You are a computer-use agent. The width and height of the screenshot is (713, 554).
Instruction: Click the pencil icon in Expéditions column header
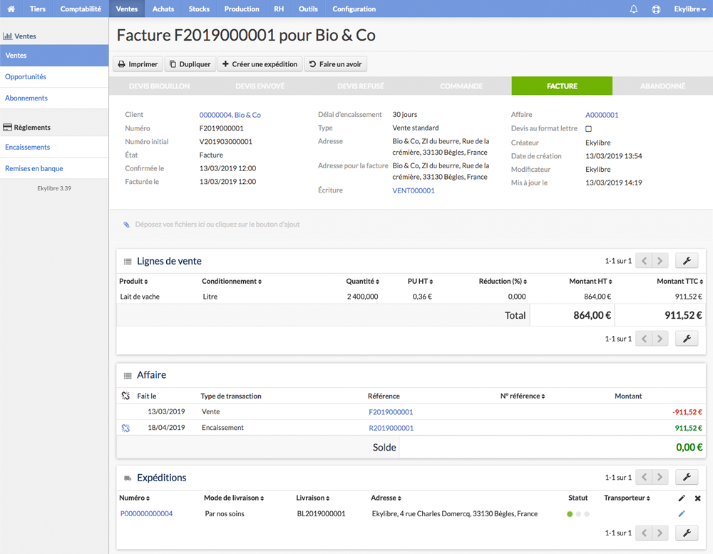(x=682, y=498)
